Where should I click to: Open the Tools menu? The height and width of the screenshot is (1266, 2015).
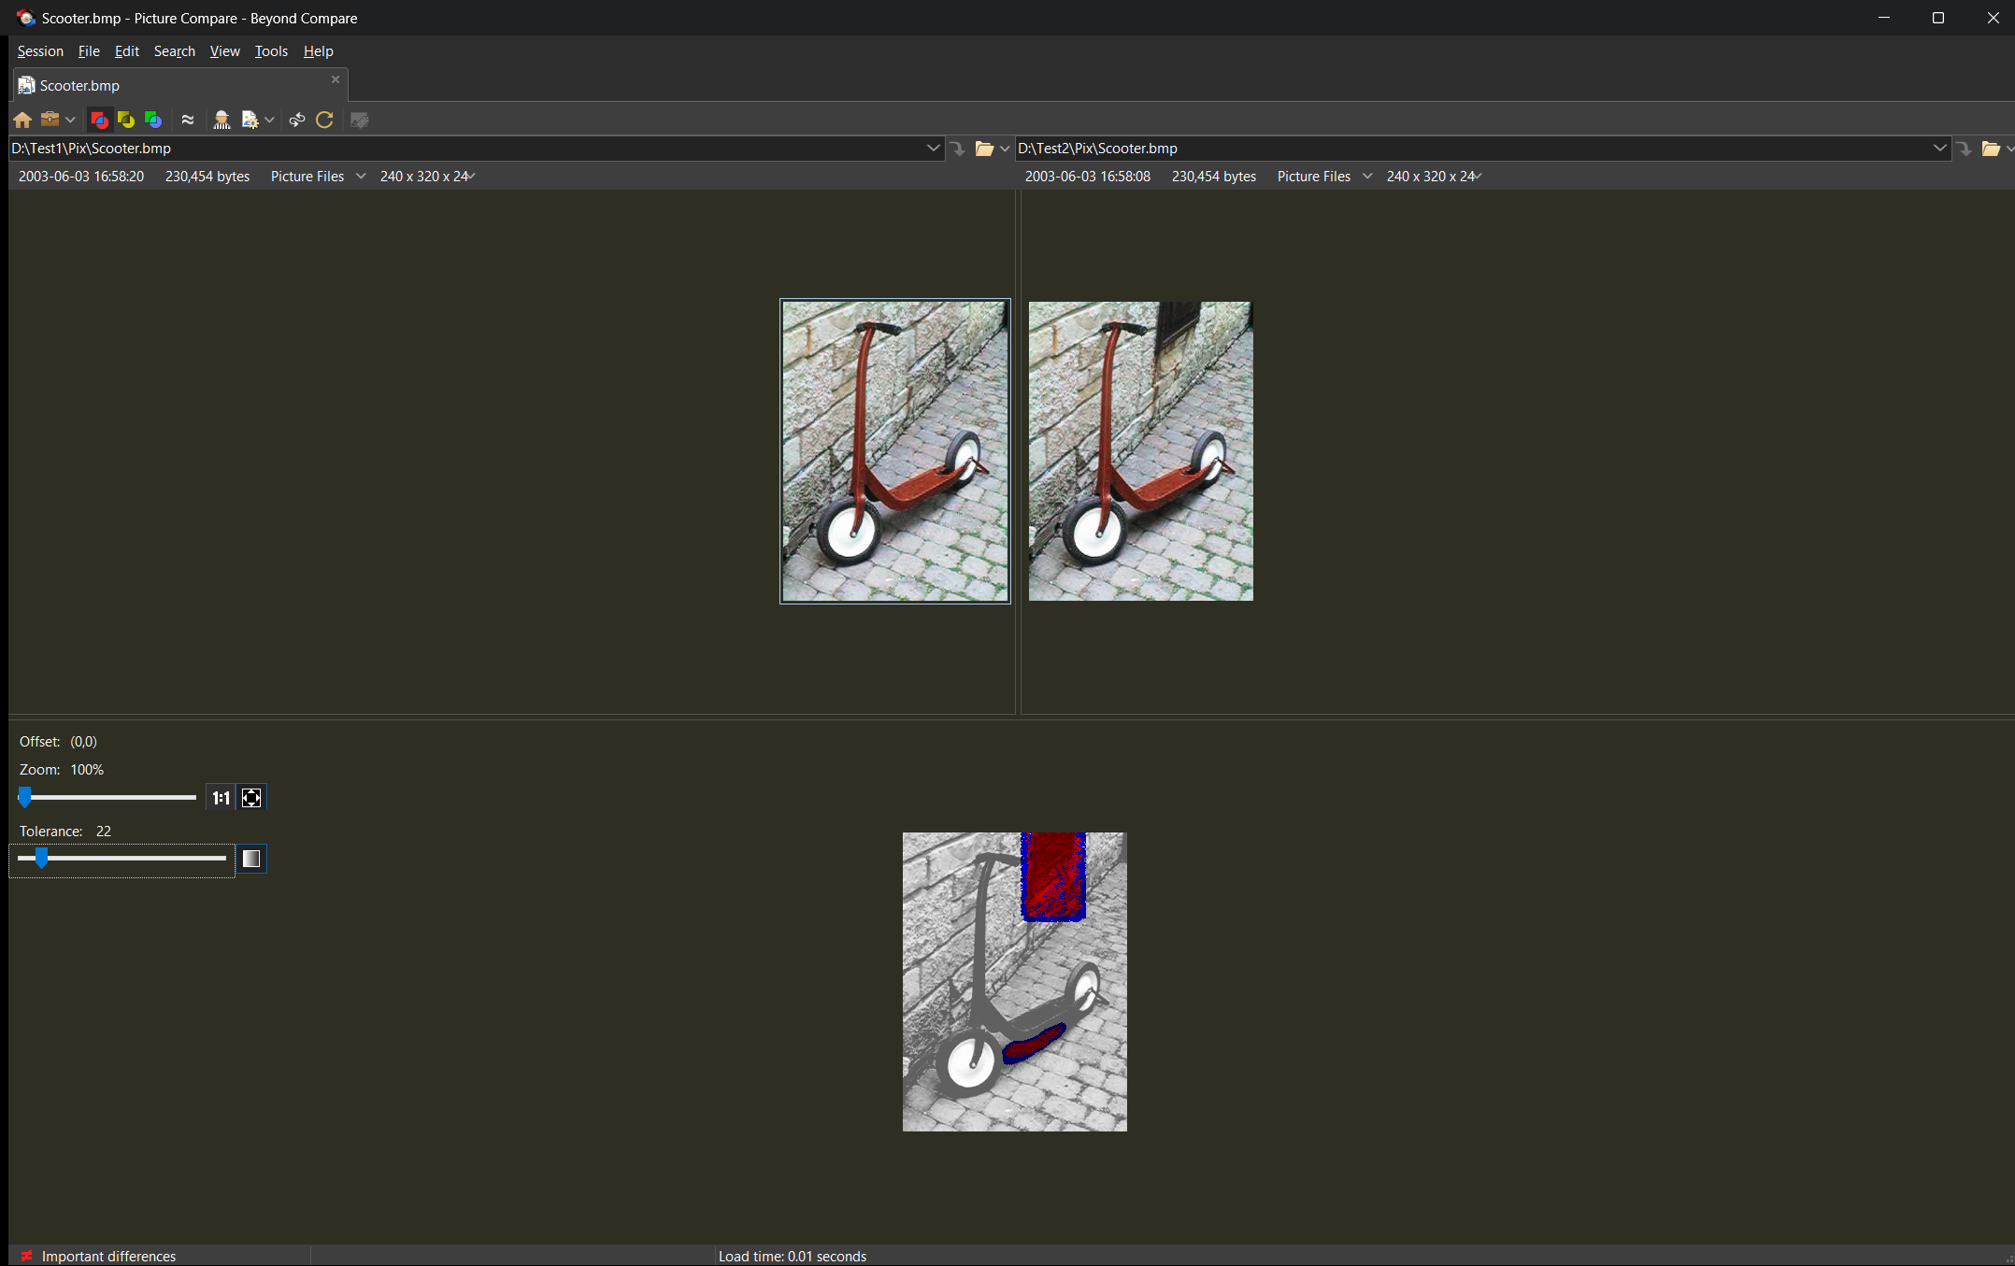point(271,51)
